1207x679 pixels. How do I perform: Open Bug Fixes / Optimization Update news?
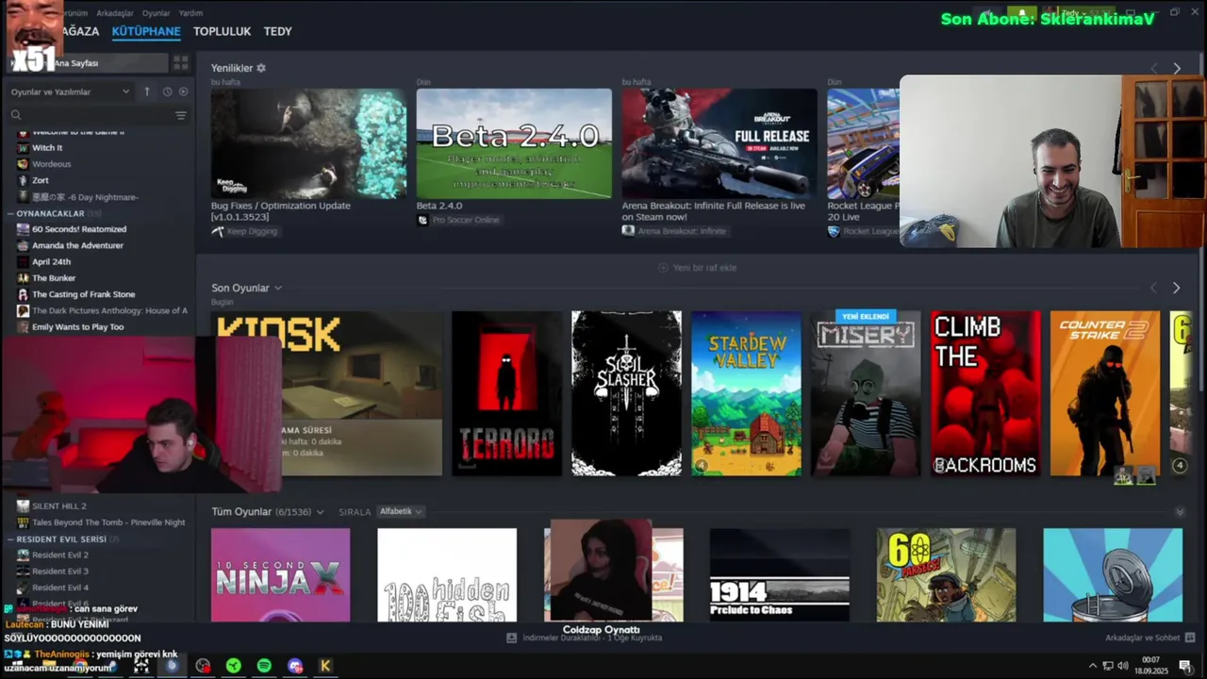281,210
